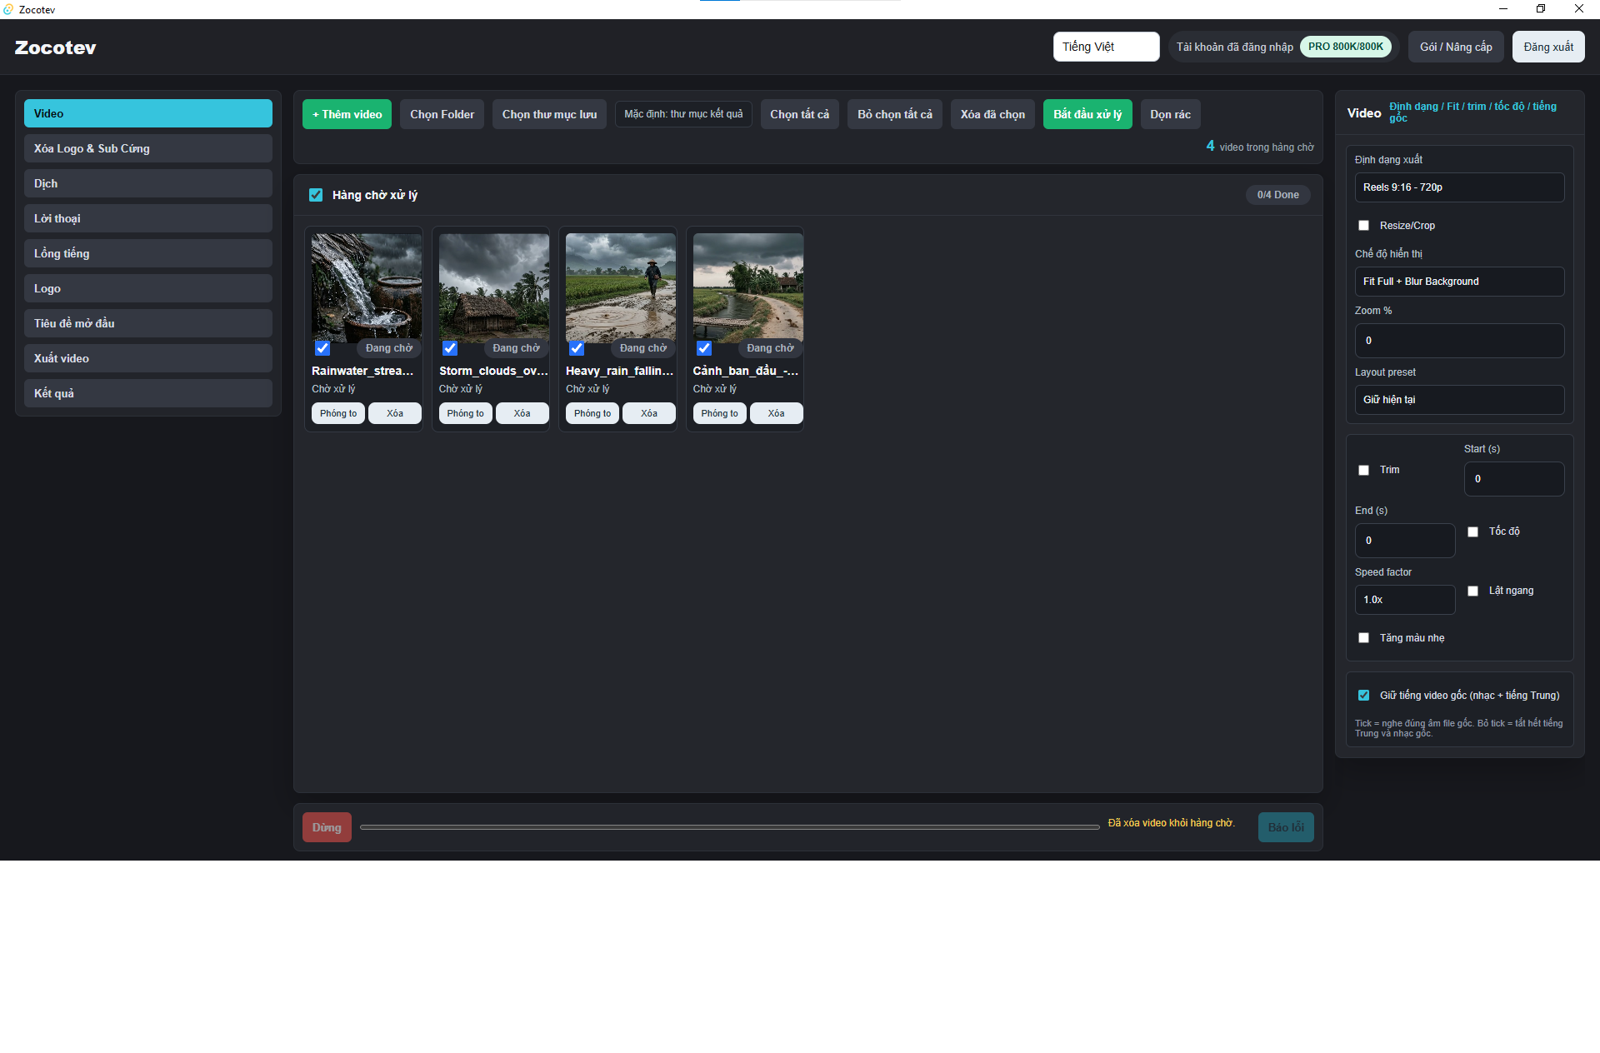Open the Lồng tiếng sidebar item

[147, 253]
